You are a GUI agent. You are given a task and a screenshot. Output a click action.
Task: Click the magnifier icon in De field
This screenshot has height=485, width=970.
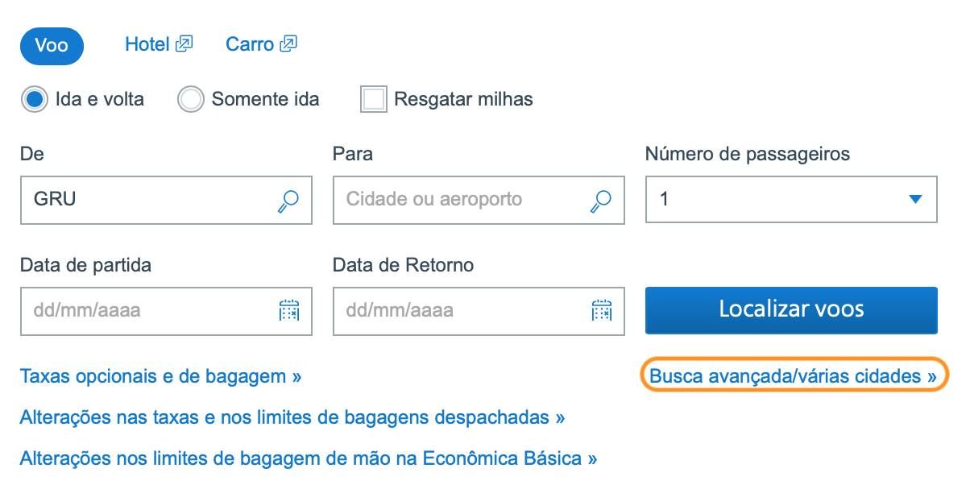[x=288, y=201]
